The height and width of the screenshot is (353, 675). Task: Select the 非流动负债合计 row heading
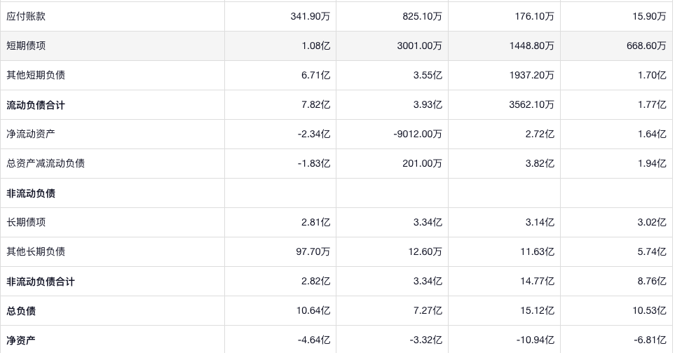41,282
